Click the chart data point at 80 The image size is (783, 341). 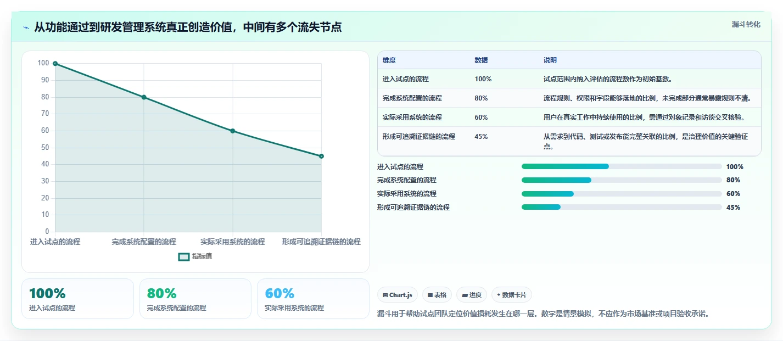pos(144,97)
